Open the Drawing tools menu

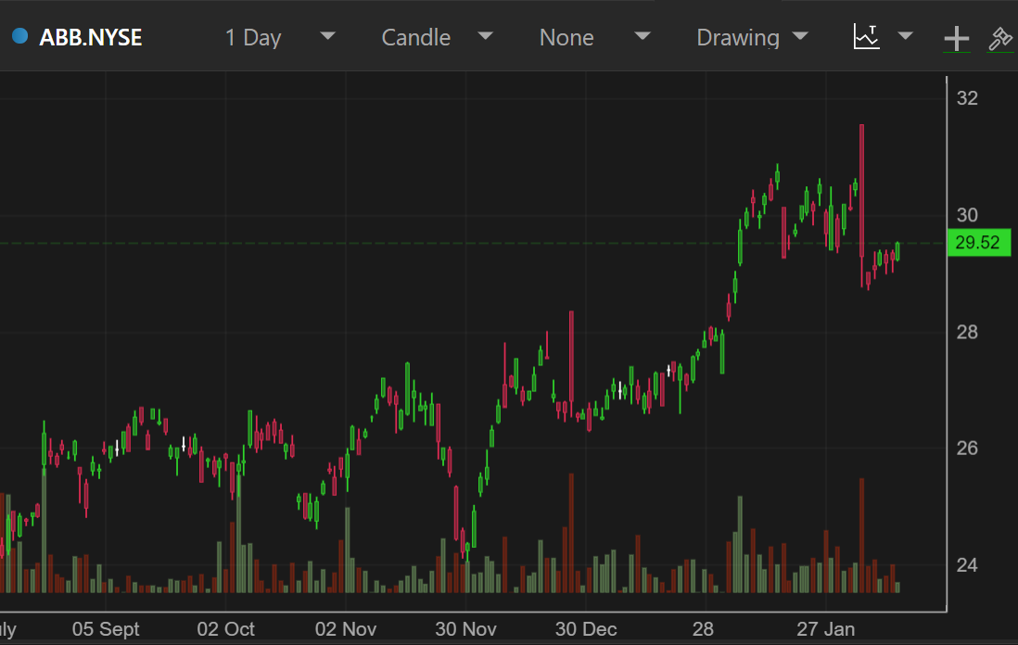click(751, 37)
